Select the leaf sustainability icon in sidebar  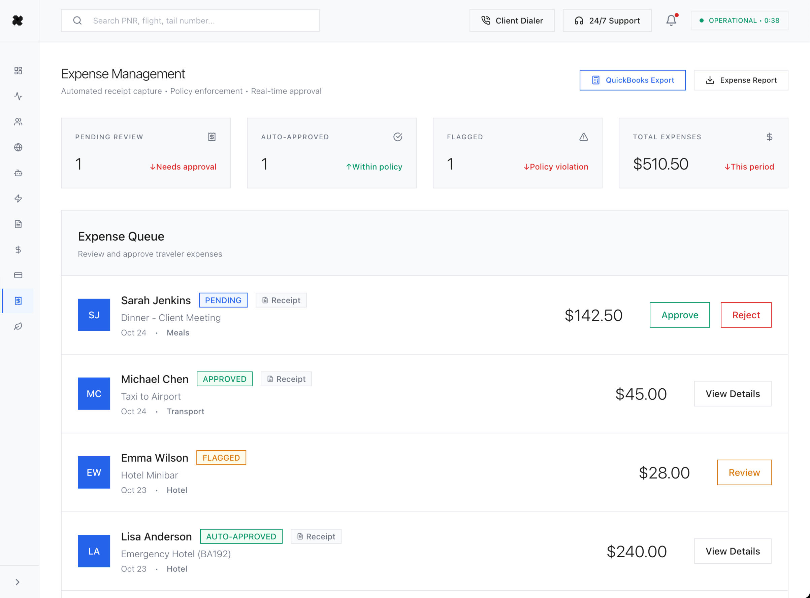click(x=18, y=326)
